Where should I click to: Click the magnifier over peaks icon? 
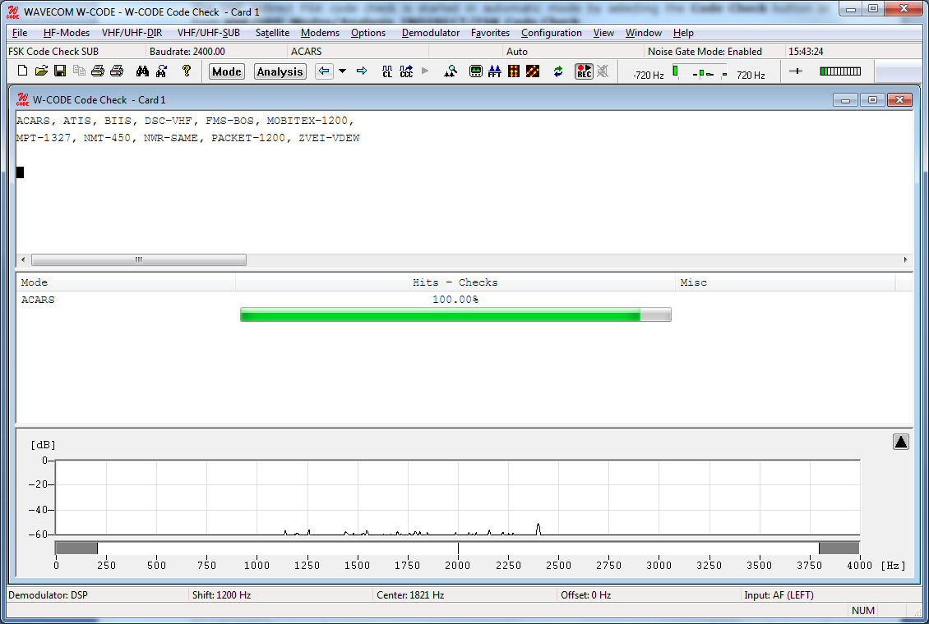tap(451, 71)
